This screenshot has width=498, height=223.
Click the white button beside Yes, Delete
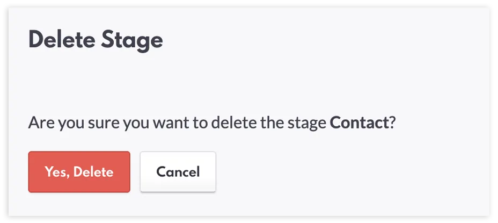(178, 171)
